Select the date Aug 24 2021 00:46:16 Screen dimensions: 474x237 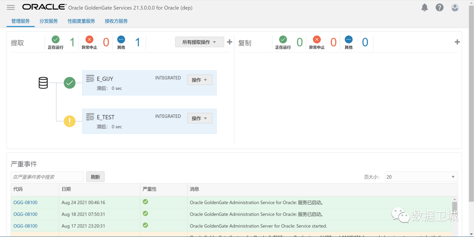pyautogui.click(x=83, y=202)
